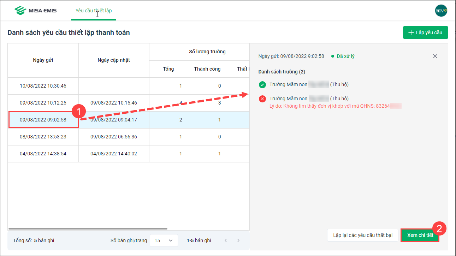Image resolution: width=456 pixels, height=256 pixels.
Task: Select the row sent 04/08/2022 14:38:54
Action: (x=43, y=154)
